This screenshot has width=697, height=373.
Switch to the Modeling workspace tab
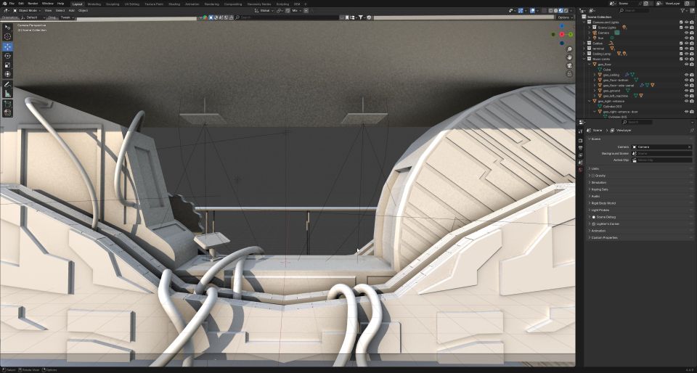pyautogui.click(x=94, y=4)
